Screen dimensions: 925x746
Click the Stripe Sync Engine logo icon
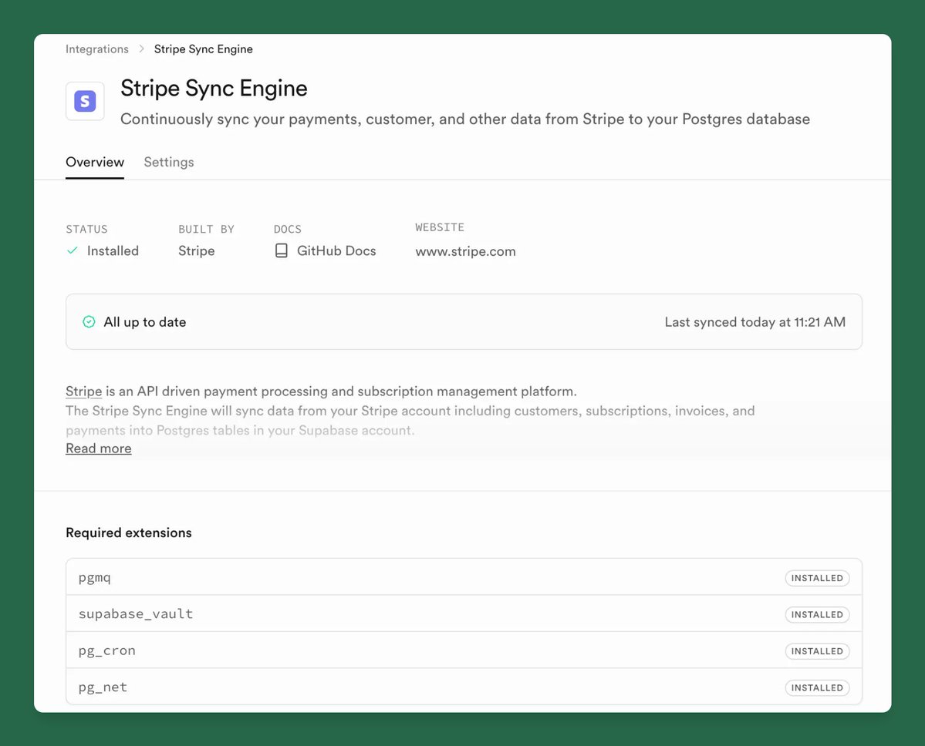[85, 102]
